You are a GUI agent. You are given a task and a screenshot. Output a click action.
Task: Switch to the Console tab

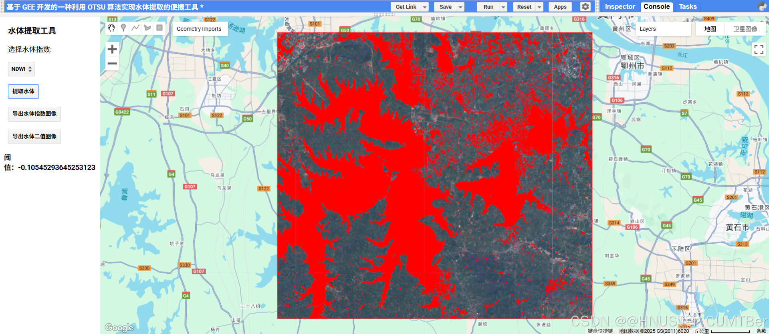656,6
